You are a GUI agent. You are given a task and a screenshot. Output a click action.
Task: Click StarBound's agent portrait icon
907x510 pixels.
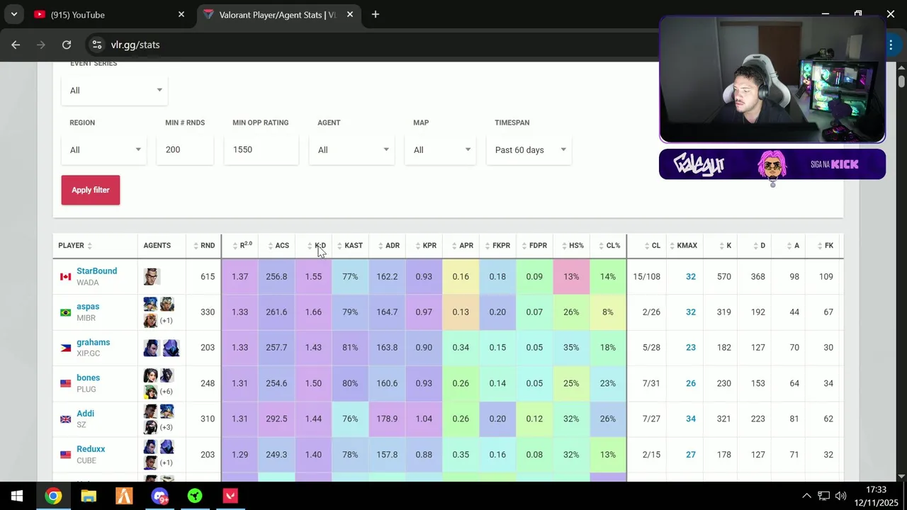(151, 276)
